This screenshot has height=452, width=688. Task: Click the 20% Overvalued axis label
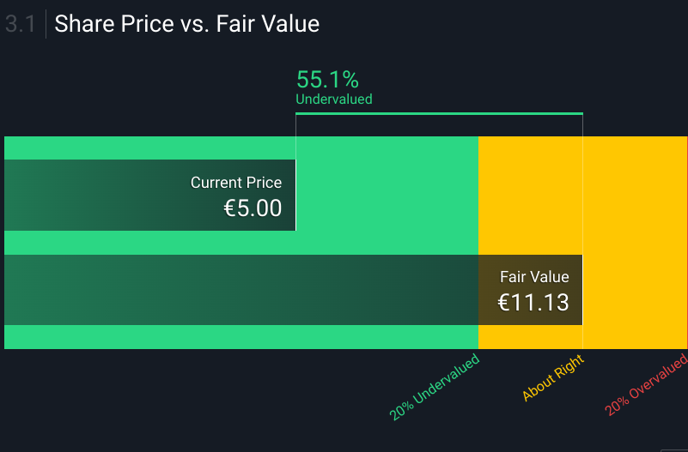coord(646,384)
